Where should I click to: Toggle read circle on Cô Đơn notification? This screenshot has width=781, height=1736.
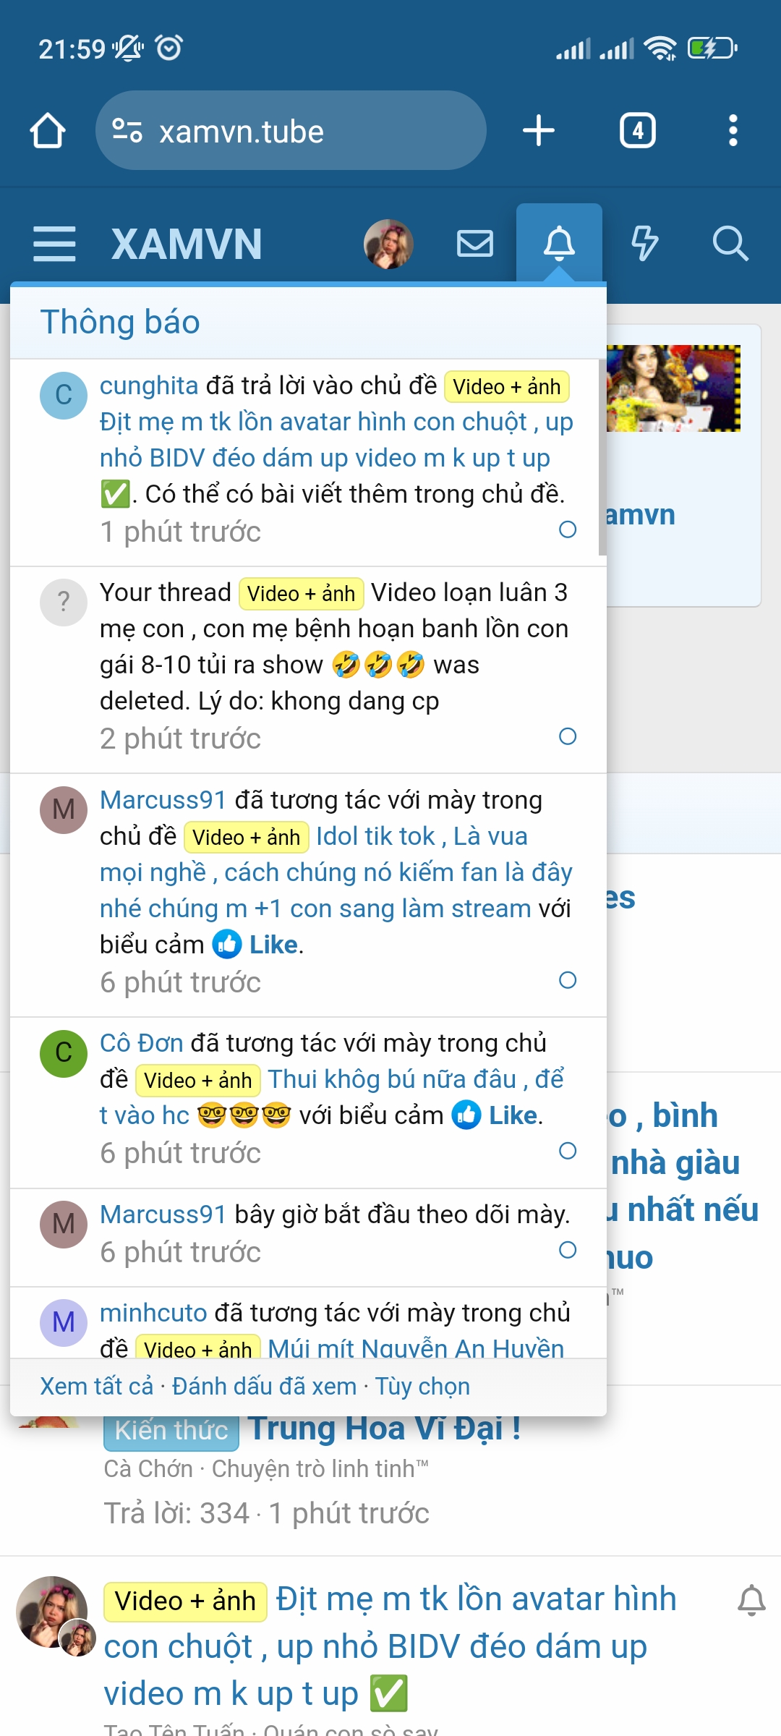(x=568, y=1151)
